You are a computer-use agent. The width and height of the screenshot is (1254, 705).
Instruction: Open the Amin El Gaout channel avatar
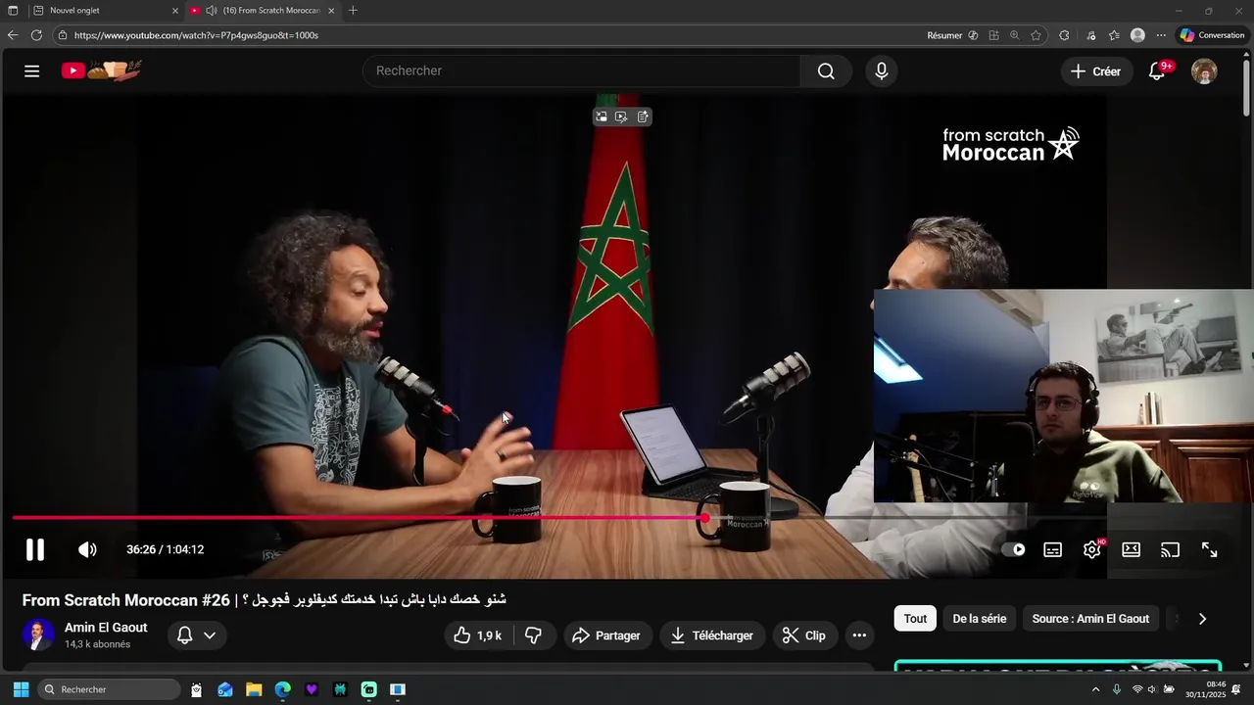coord(38,635)
